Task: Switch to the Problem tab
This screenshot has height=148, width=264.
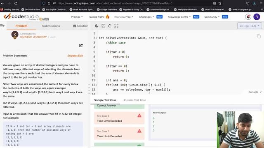Action: (21, 26)
